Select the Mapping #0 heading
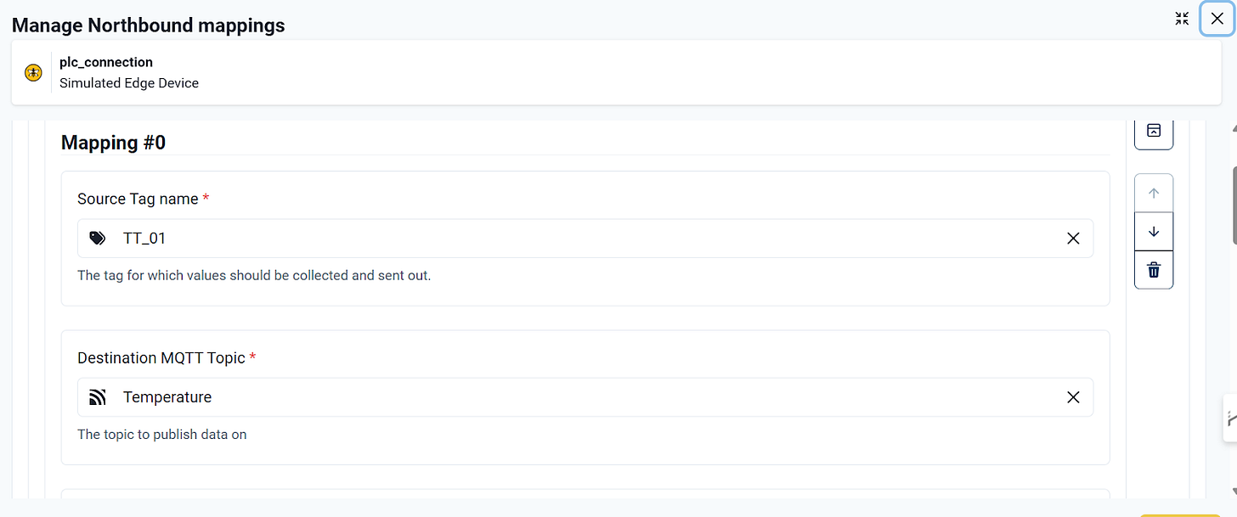 click(x=113, y=143)
